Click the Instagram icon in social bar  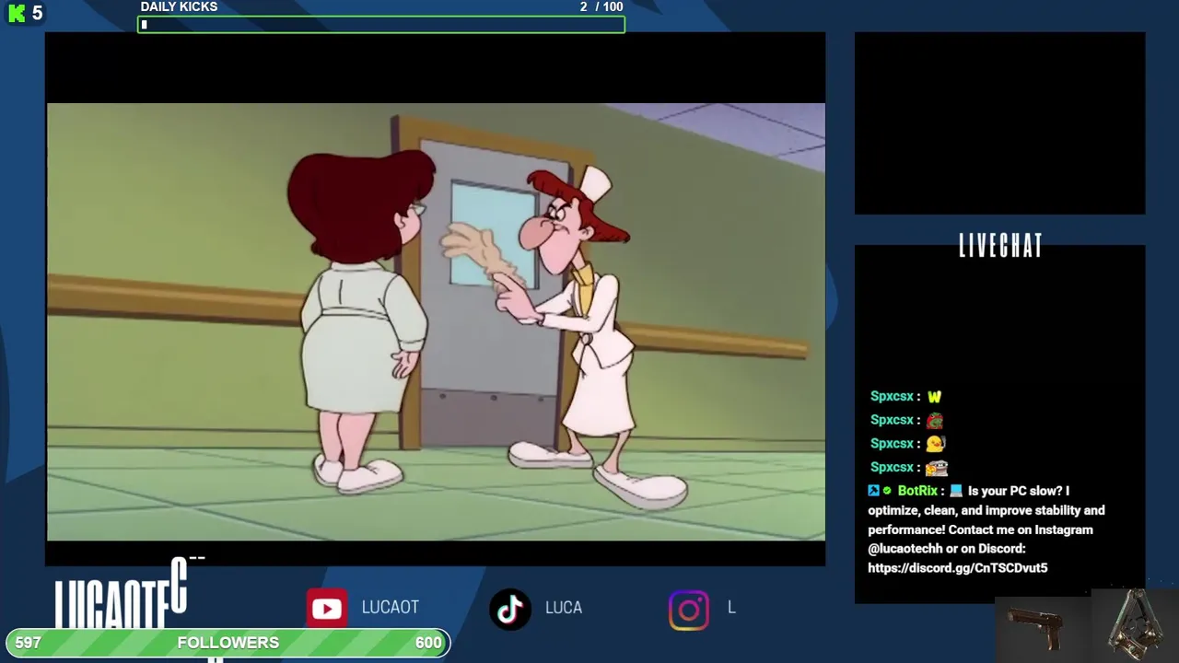click(689, 610)
